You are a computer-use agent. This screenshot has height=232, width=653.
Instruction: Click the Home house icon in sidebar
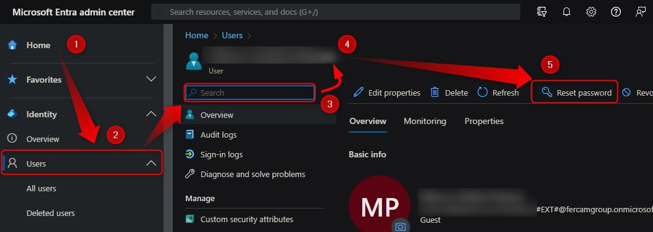click(x=12, y=44)
